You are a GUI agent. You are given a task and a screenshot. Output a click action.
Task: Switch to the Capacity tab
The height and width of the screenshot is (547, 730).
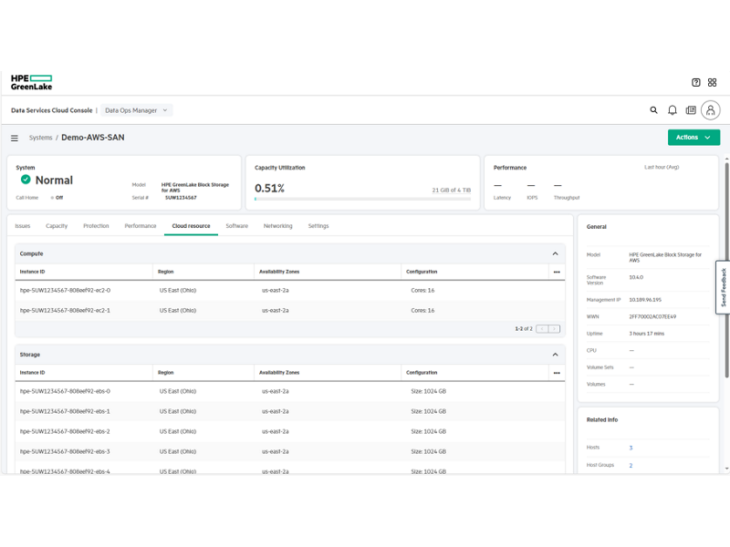(57, 226)
